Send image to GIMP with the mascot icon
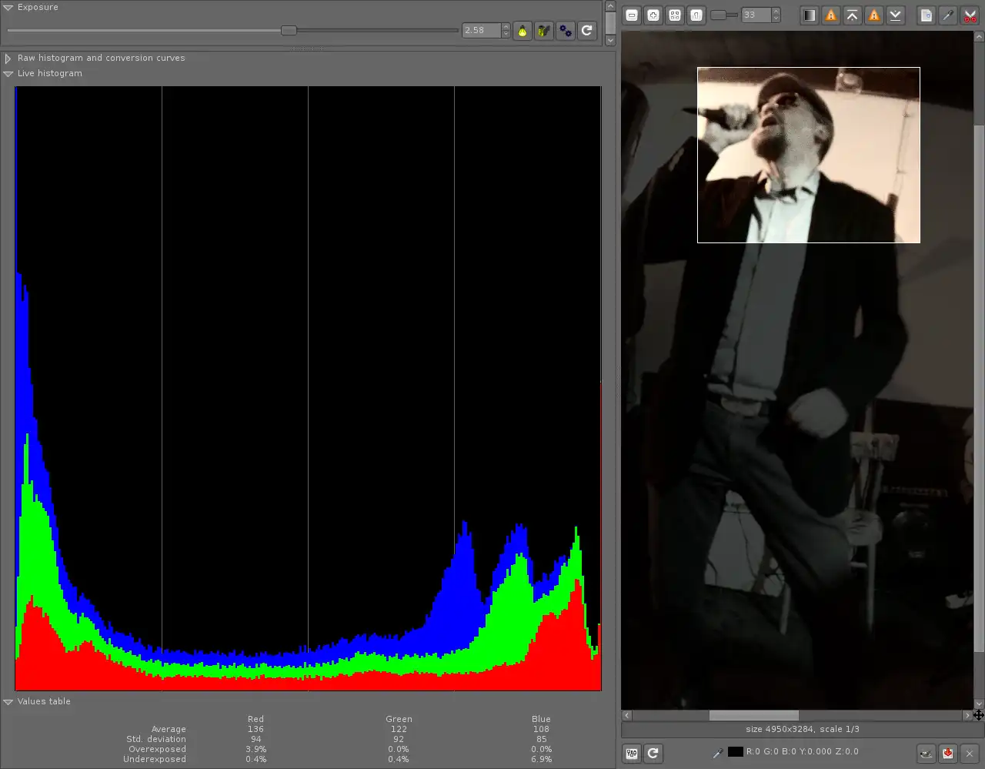The image size is (985, 769). [x=927, y=753]
